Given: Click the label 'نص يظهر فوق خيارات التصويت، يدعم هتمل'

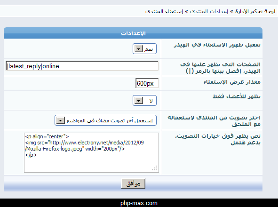Looking at the screenshot, I should click(218, 139).
